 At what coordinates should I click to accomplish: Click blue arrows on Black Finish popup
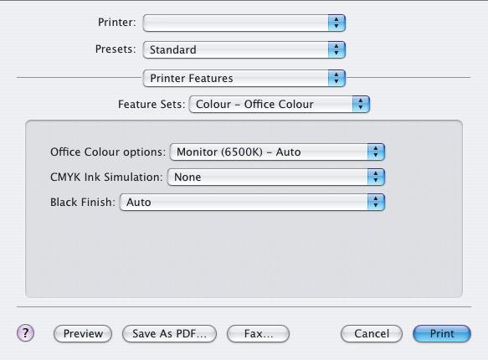[376, 203]
